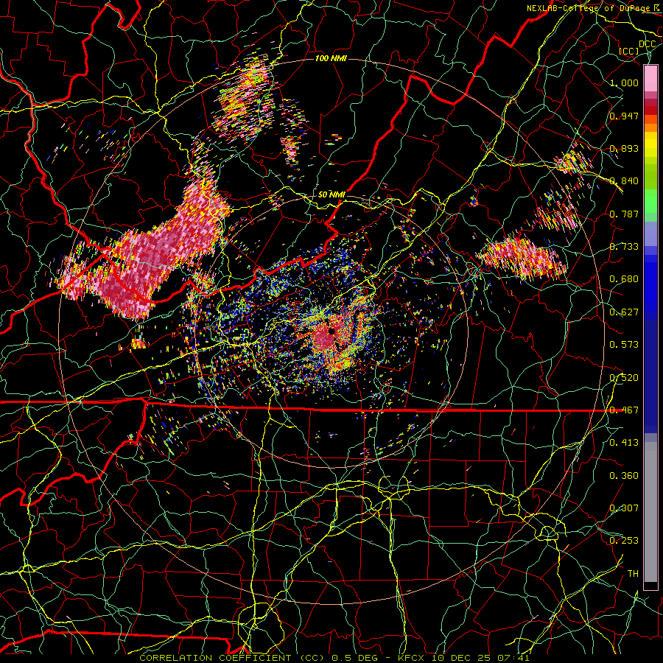Click the pink top segment of the color bar

pos(650,79)
